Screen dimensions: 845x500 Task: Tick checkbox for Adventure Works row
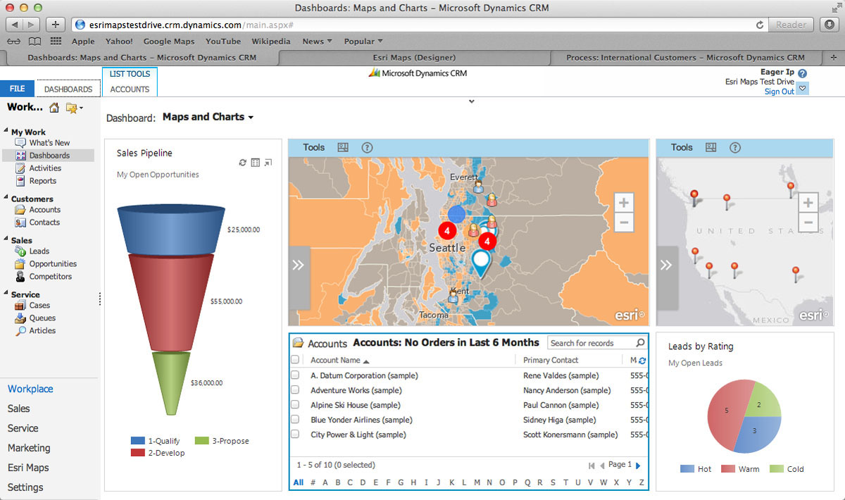(295, 390)
